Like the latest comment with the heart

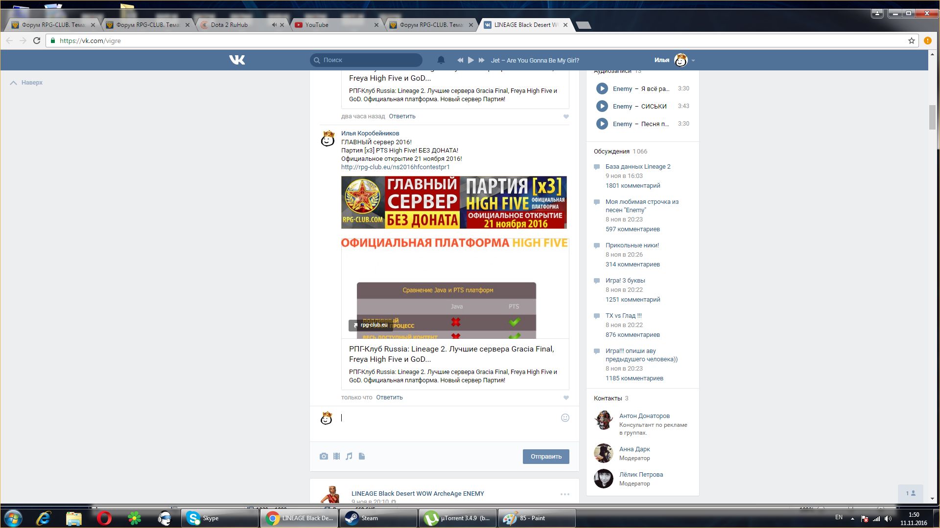click(x=566, y=397)
